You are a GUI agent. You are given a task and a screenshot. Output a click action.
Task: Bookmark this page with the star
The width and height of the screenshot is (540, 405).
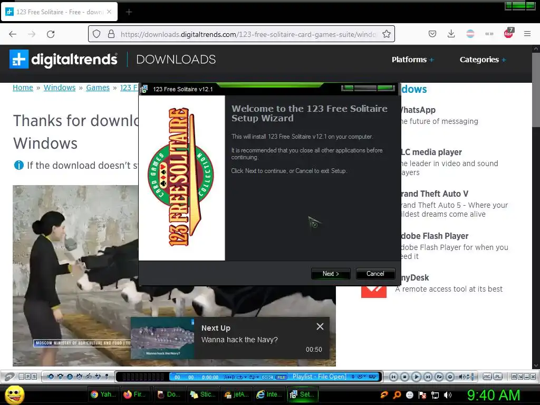coord(387,34)
